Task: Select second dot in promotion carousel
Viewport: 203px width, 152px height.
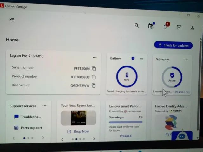Action: coord(76,139)
